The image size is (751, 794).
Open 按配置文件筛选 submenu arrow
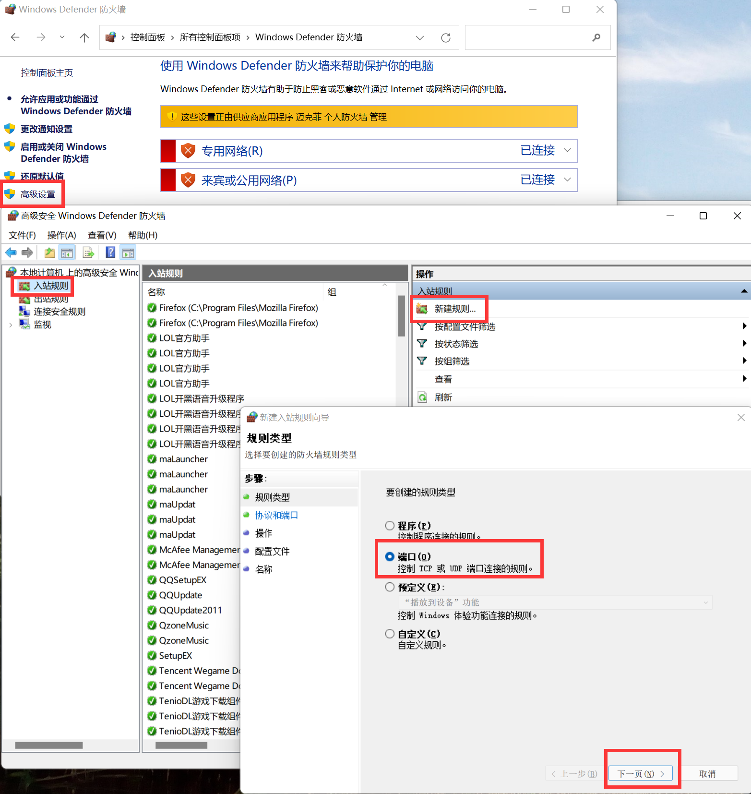coord(744,326)
